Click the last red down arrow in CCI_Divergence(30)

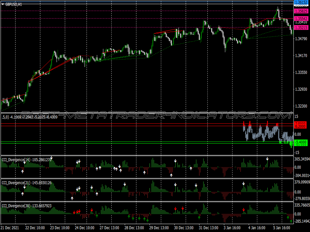coord(244,210)
